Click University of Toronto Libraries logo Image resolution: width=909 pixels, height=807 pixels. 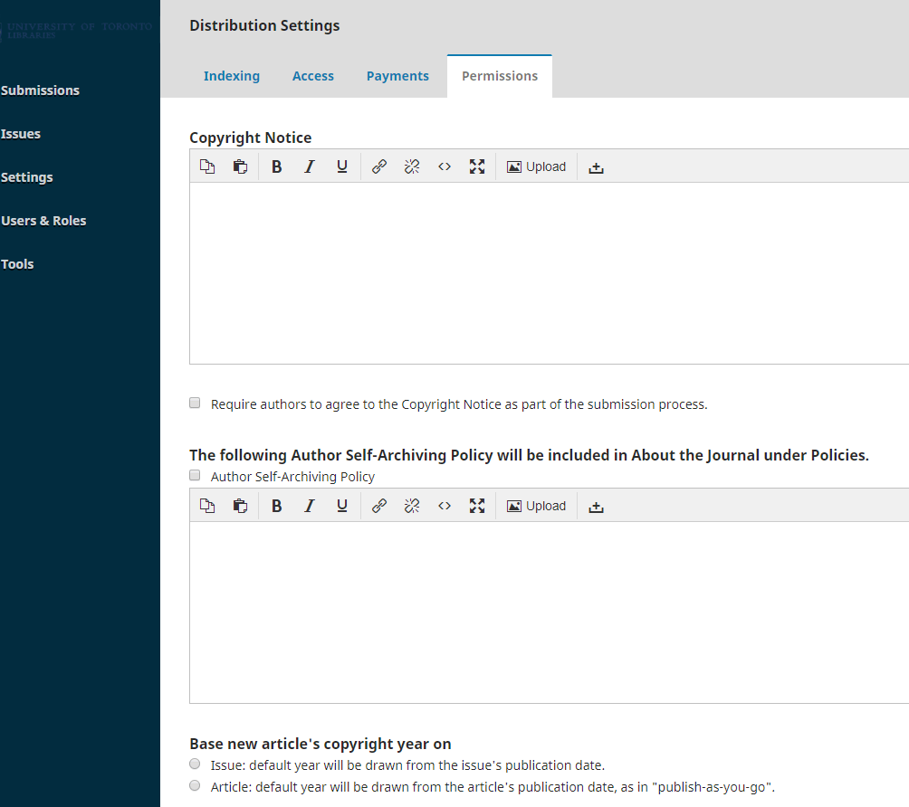tap(77, 31)
